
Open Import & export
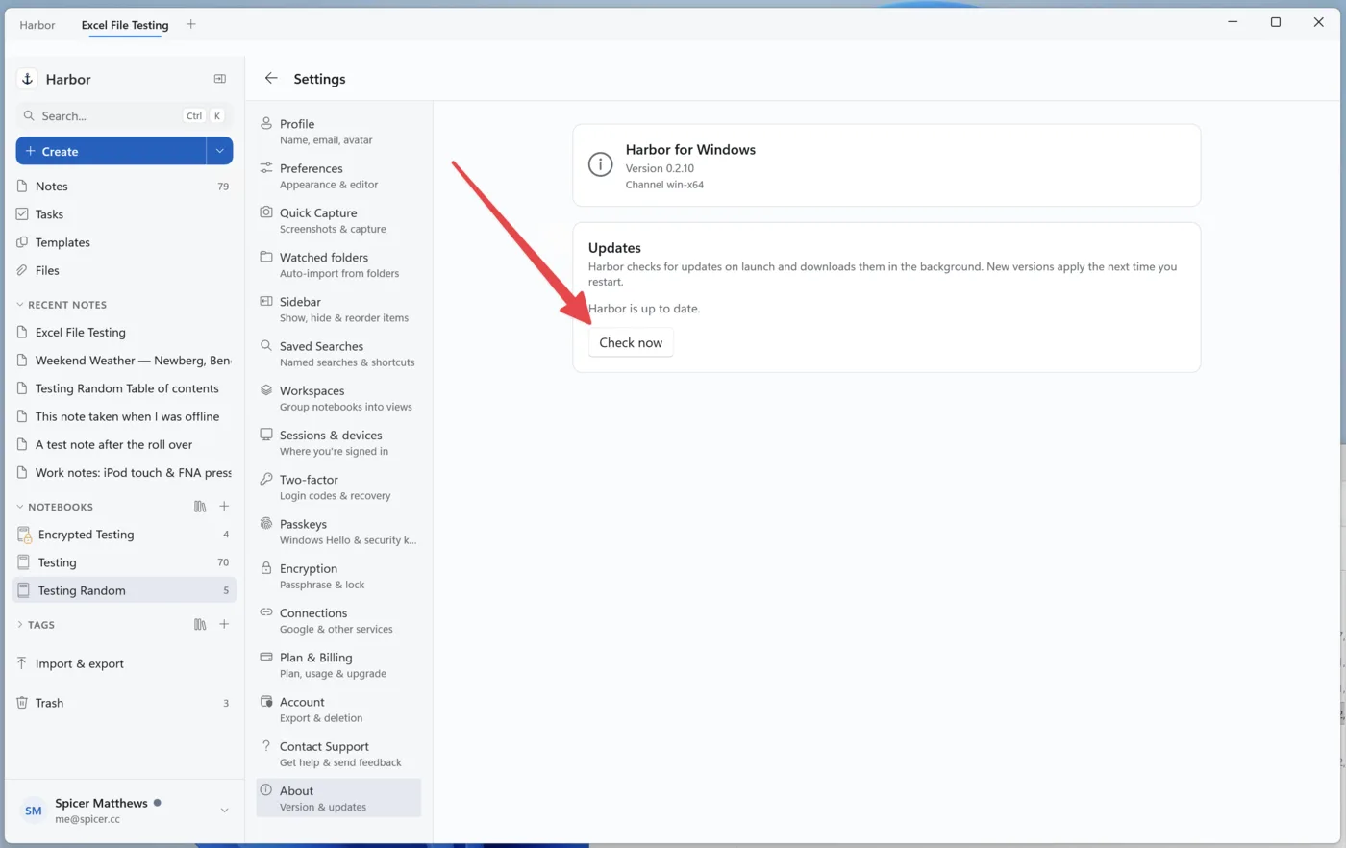tap(124, 663)
